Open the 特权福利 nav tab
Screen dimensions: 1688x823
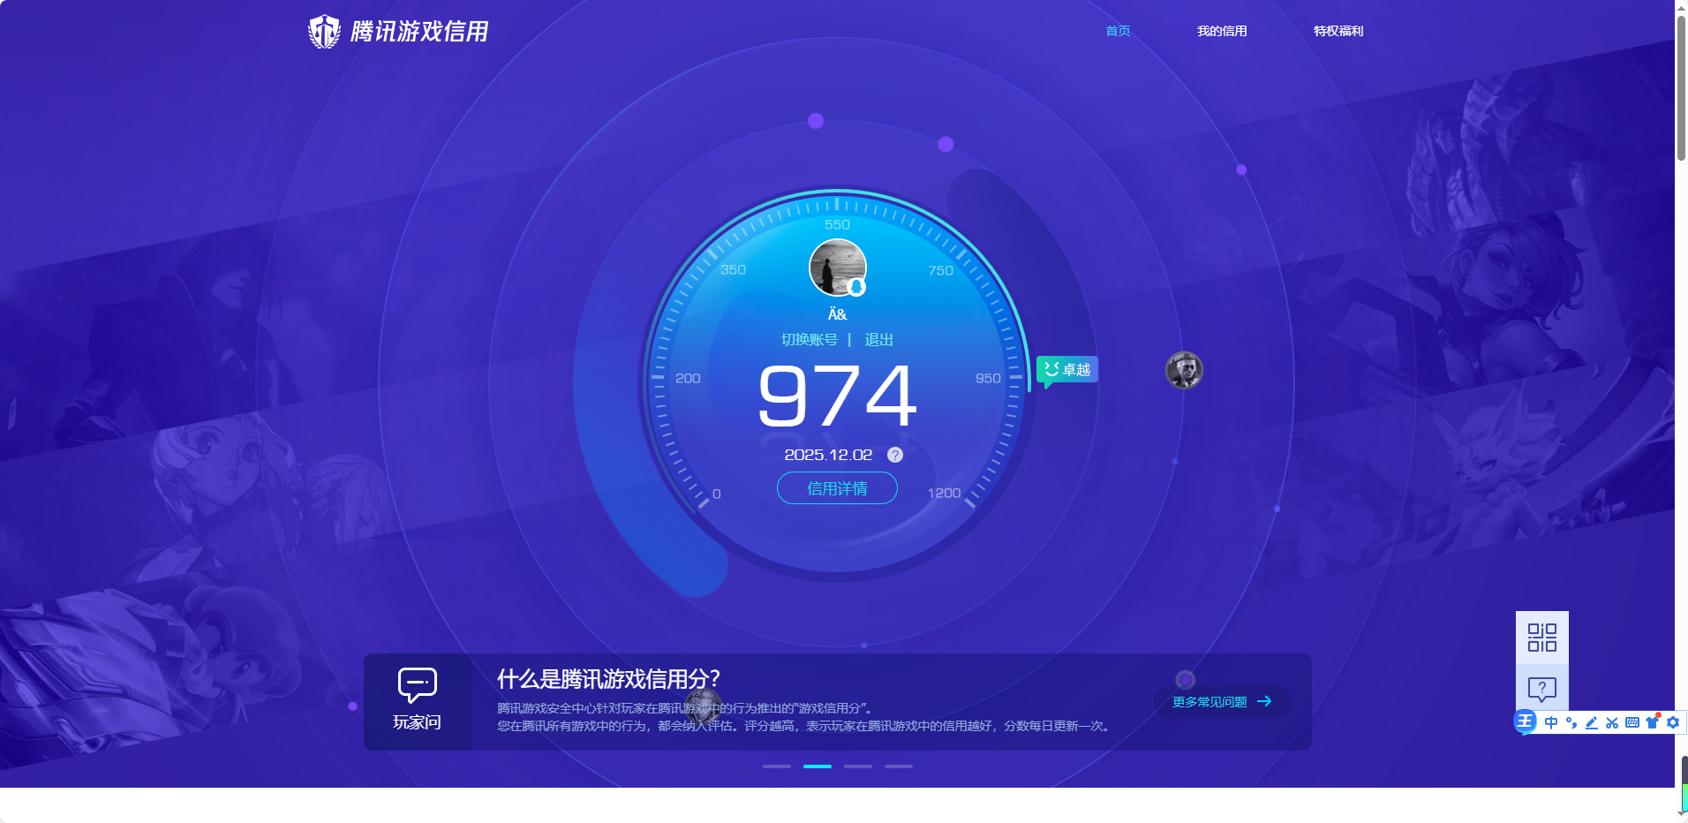[x=1338, y=31]
